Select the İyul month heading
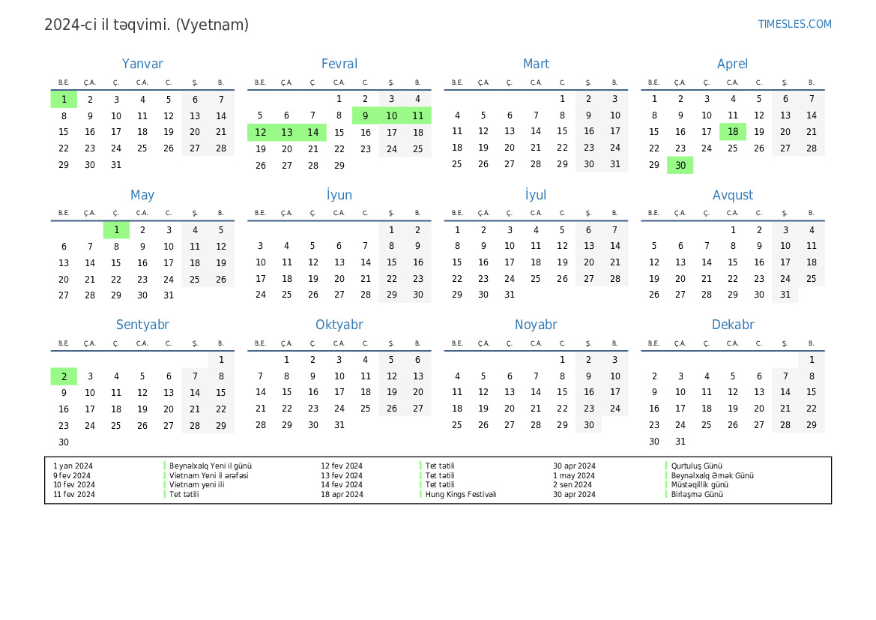The height and width of the screenshot is (620, 876). tap(536, 195)
